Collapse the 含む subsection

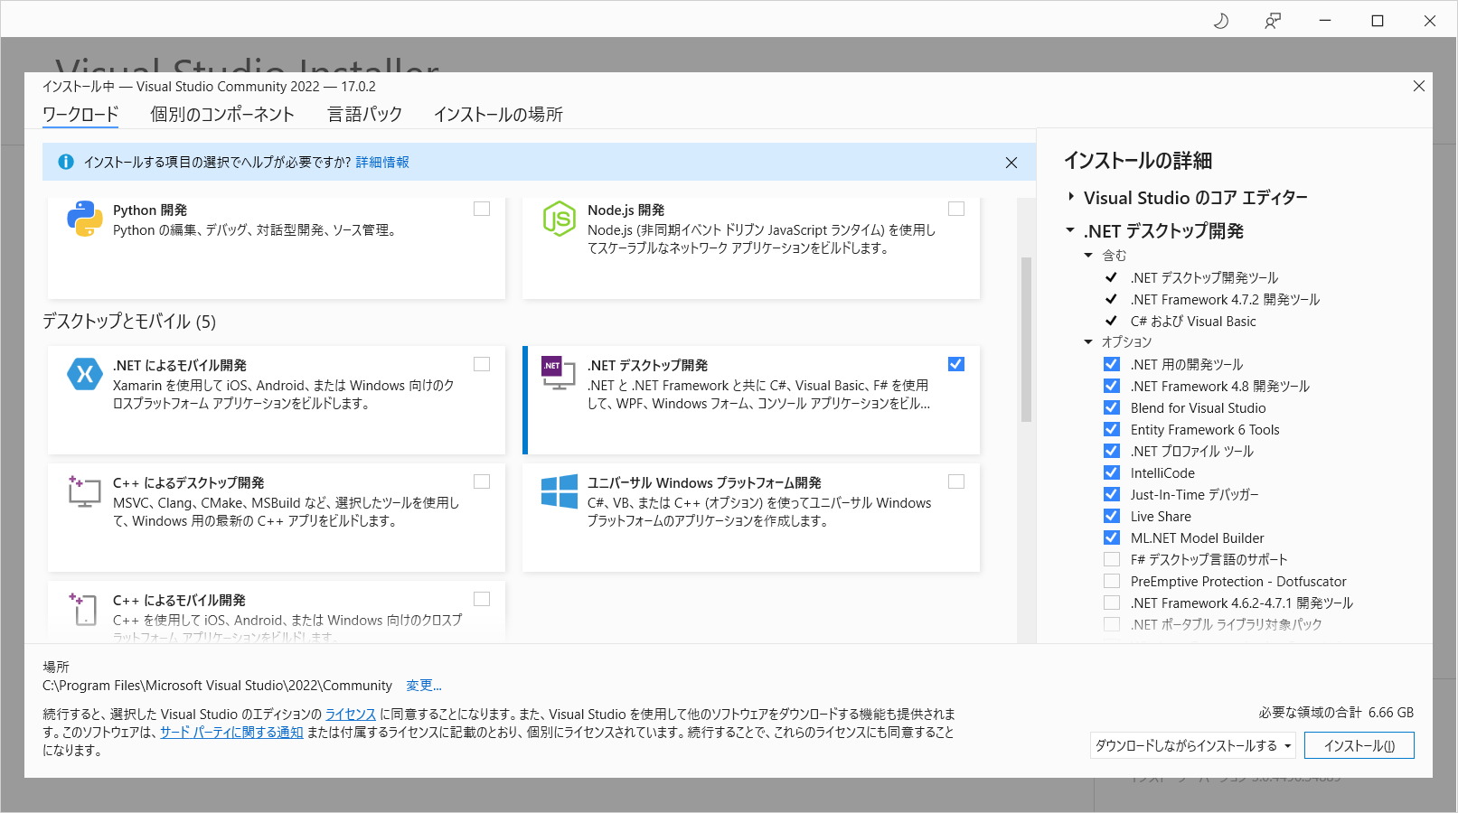coord(1088,256)
